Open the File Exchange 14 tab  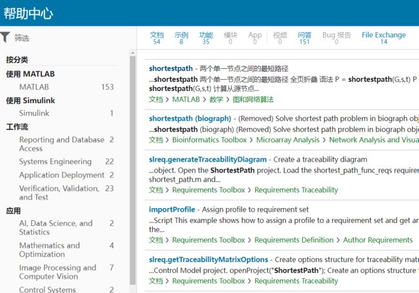(x=384, y=38)
